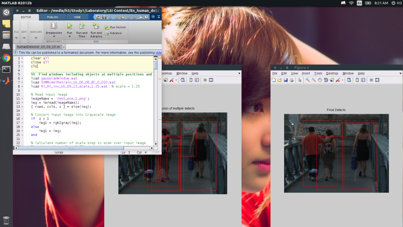Open the brush color dropdown arrow in Figure 2
Screen dimensions: 403x227
[x=342, y=80]
